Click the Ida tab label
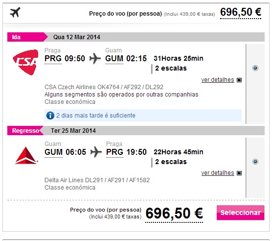 coord(16,37)
